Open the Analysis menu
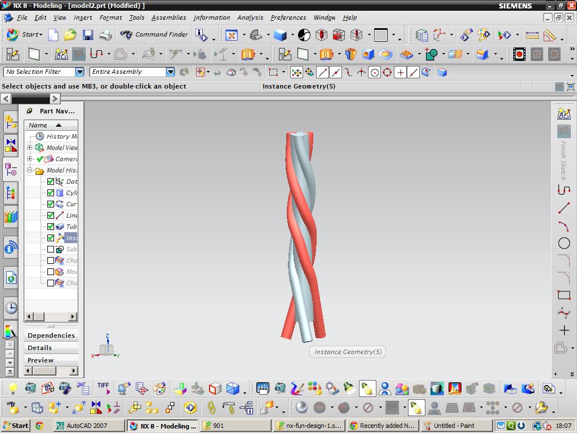 coord(250,17)
